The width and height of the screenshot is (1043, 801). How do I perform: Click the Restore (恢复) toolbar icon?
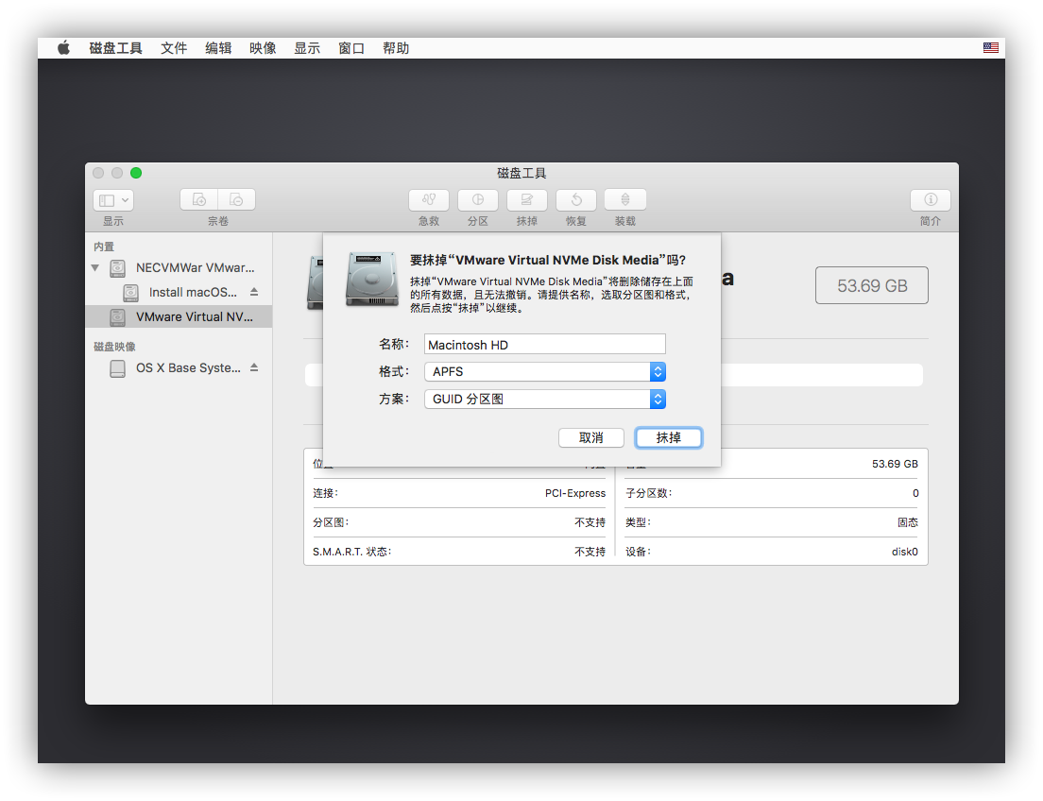coord(576,199)
